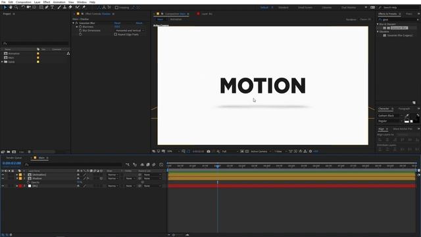Expand the Solids folder in Project panel

(3, 62)
